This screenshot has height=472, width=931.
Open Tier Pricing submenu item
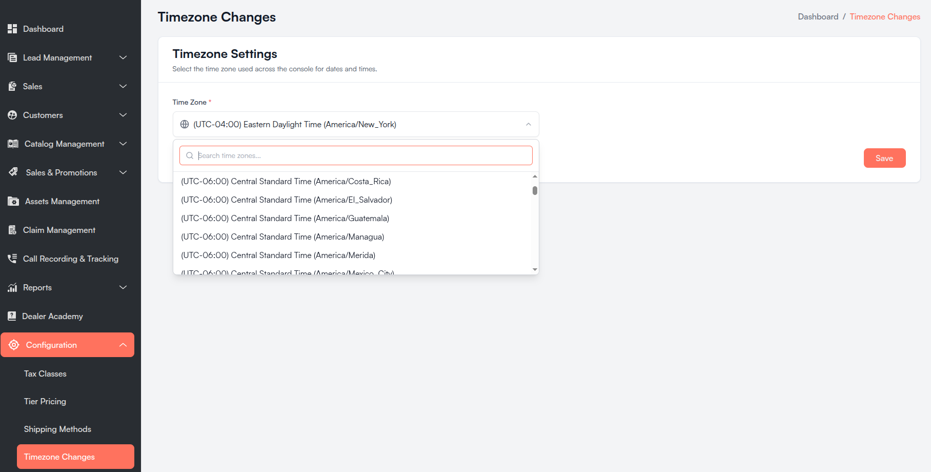45,401
